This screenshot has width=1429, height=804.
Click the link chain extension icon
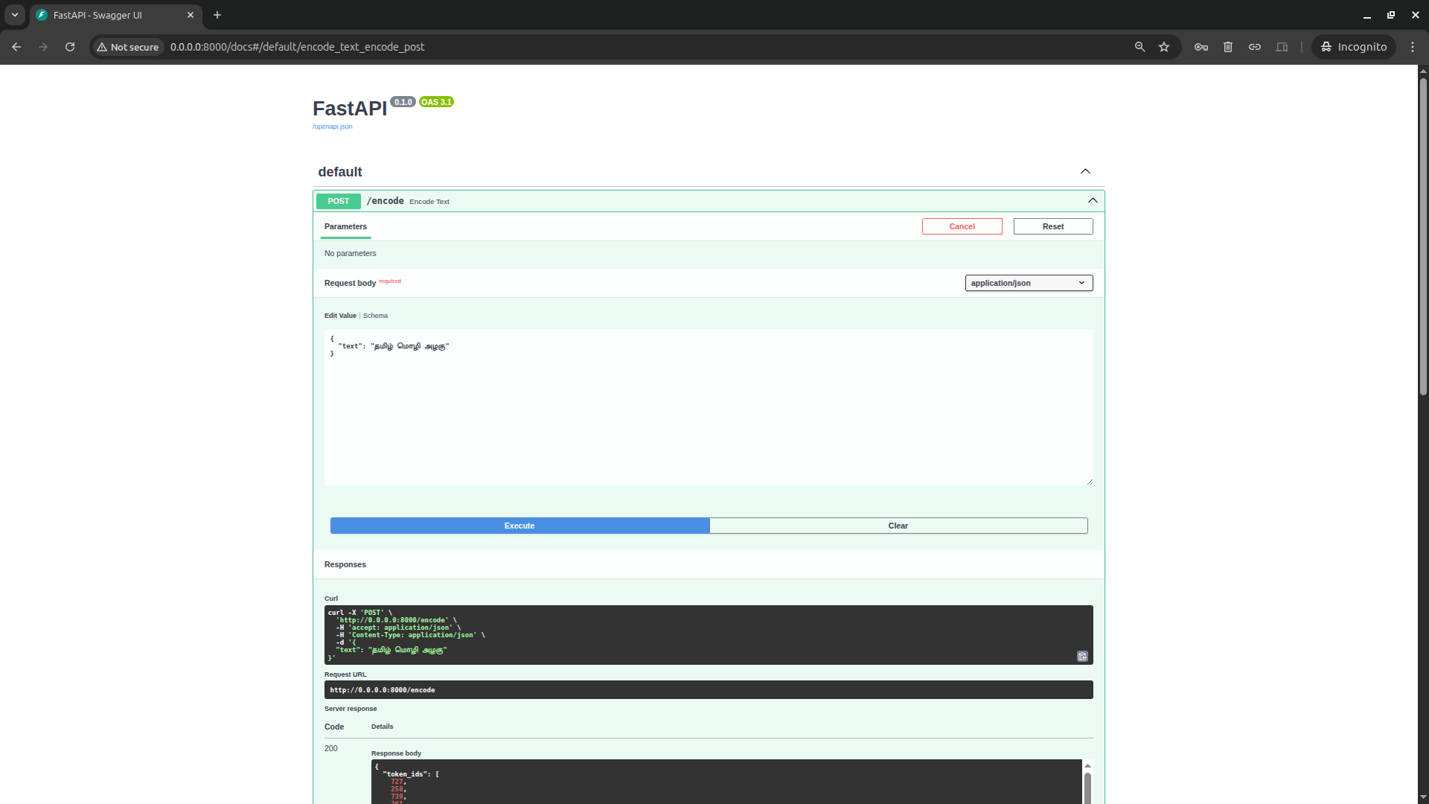pos(1255,47)
